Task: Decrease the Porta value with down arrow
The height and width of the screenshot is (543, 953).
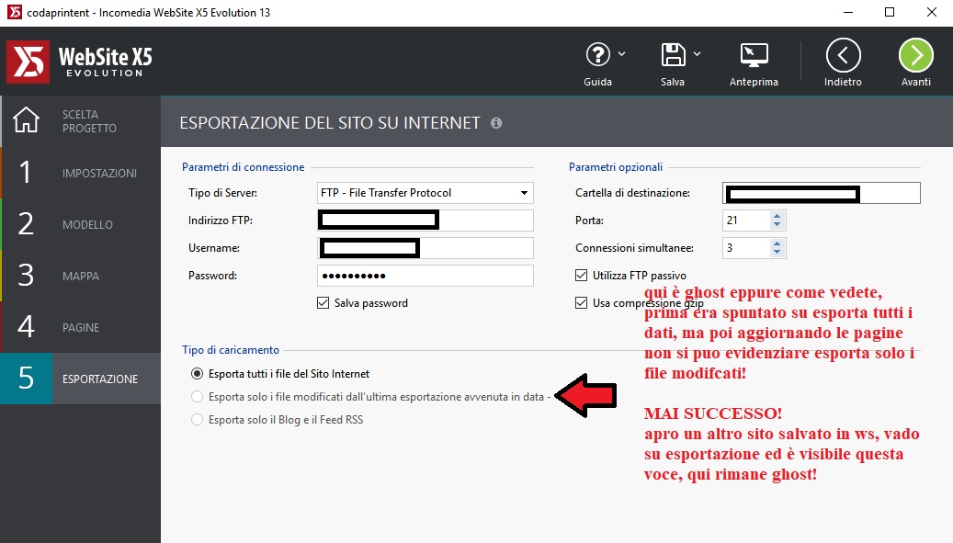Action: coord(777,225)
